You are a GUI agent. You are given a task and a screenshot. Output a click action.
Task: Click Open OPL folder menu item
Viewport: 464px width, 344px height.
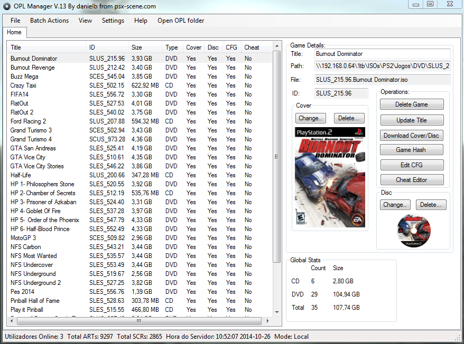tap(181, 21)
